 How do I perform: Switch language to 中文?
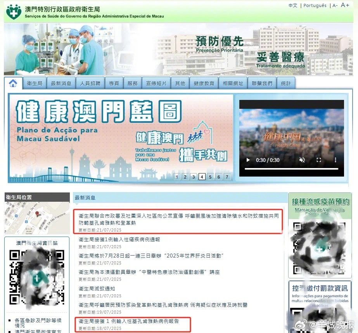pos(292,5)
